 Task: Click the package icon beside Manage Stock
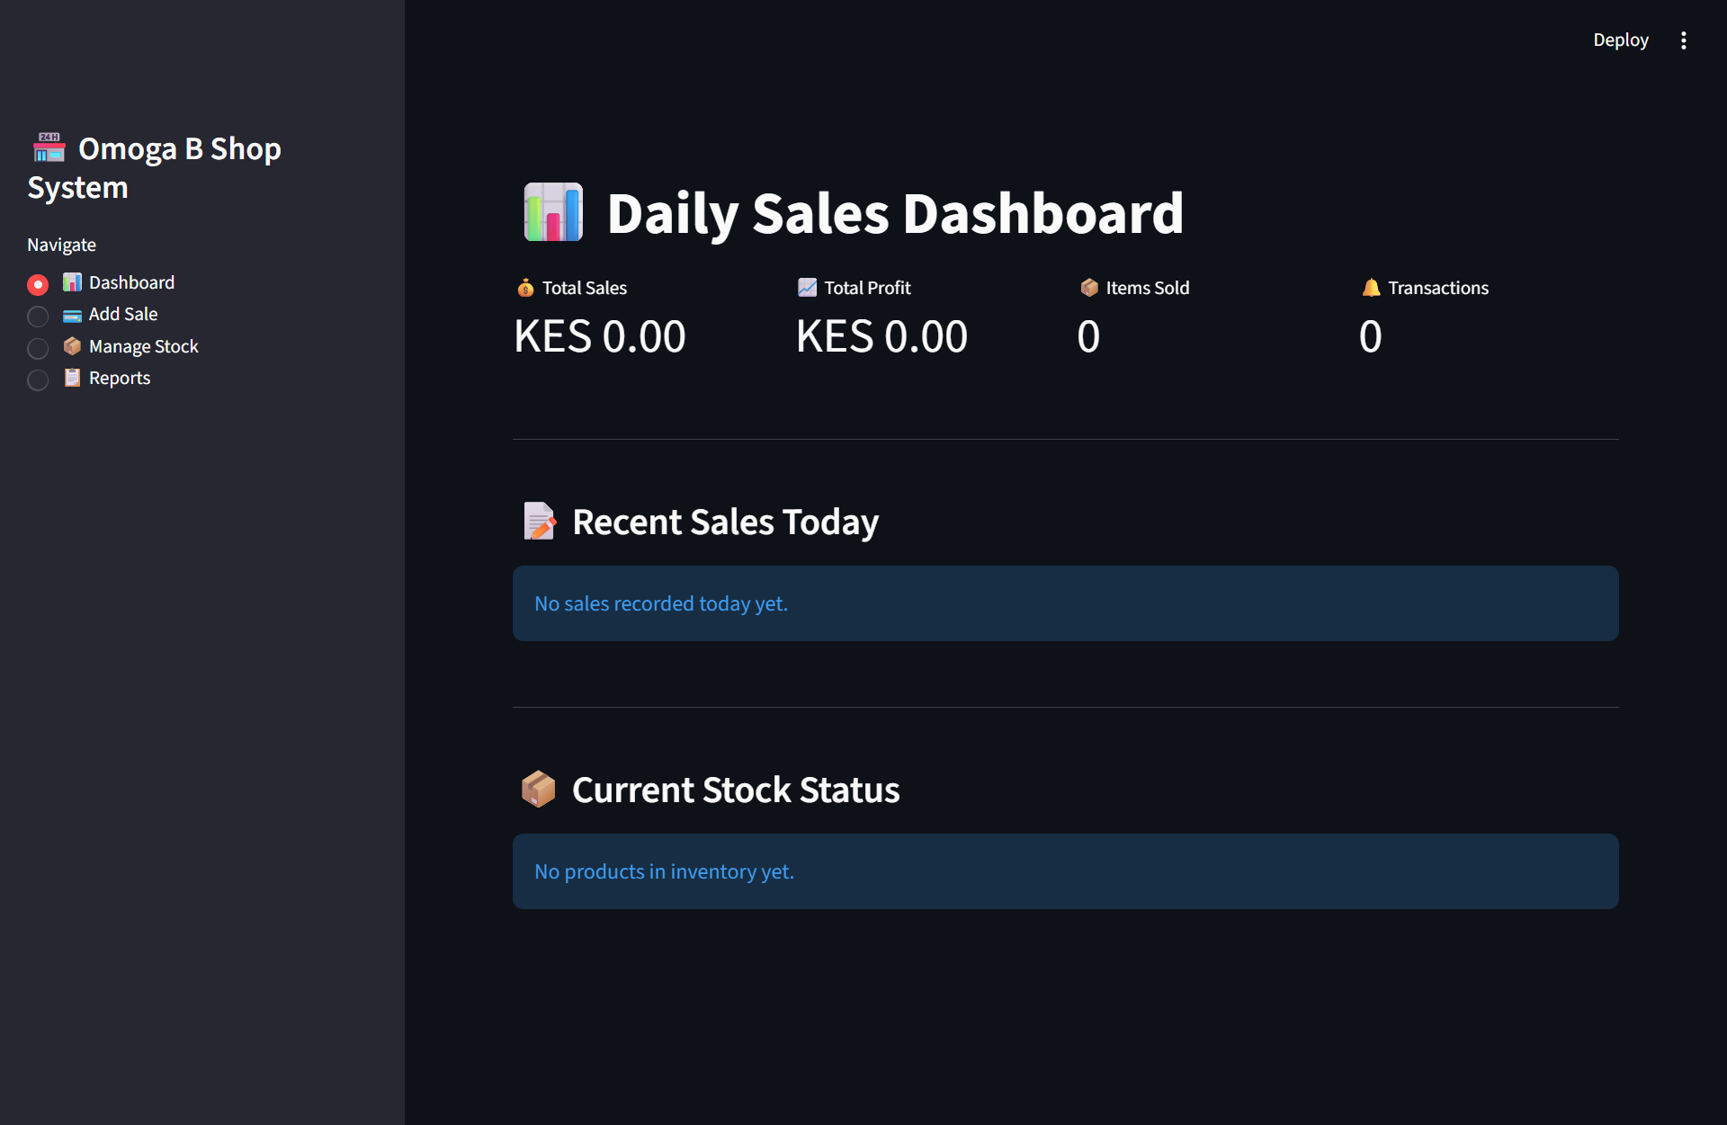[x=72, y=346]
